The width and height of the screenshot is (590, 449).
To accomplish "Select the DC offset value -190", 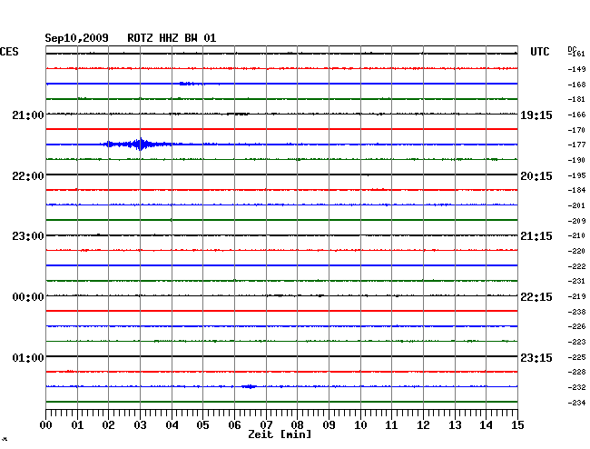I will (x=576, y=160).
